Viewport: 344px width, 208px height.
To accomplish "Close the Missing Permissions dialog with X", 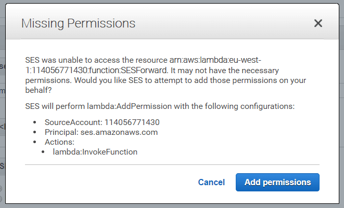I will (x=318, y=23).
